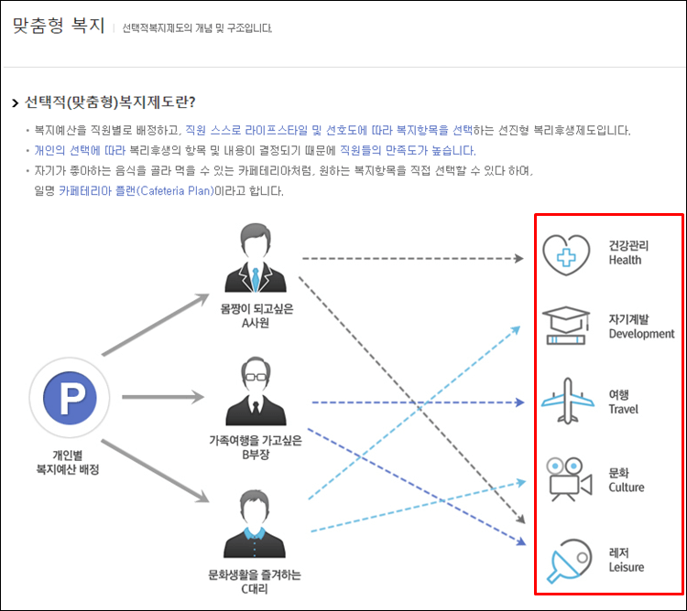Click the 자기계발 Development label
Screen dimensions: 687x611
coord(641,327)
